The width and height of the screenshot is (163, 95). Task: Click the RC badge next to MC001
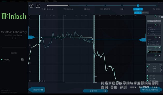pos(22,60)
